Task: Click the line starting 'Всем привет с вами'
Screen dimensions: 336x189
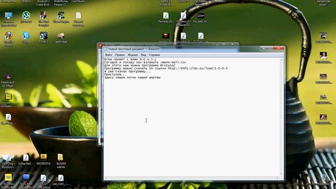Action: click(130, 59)
